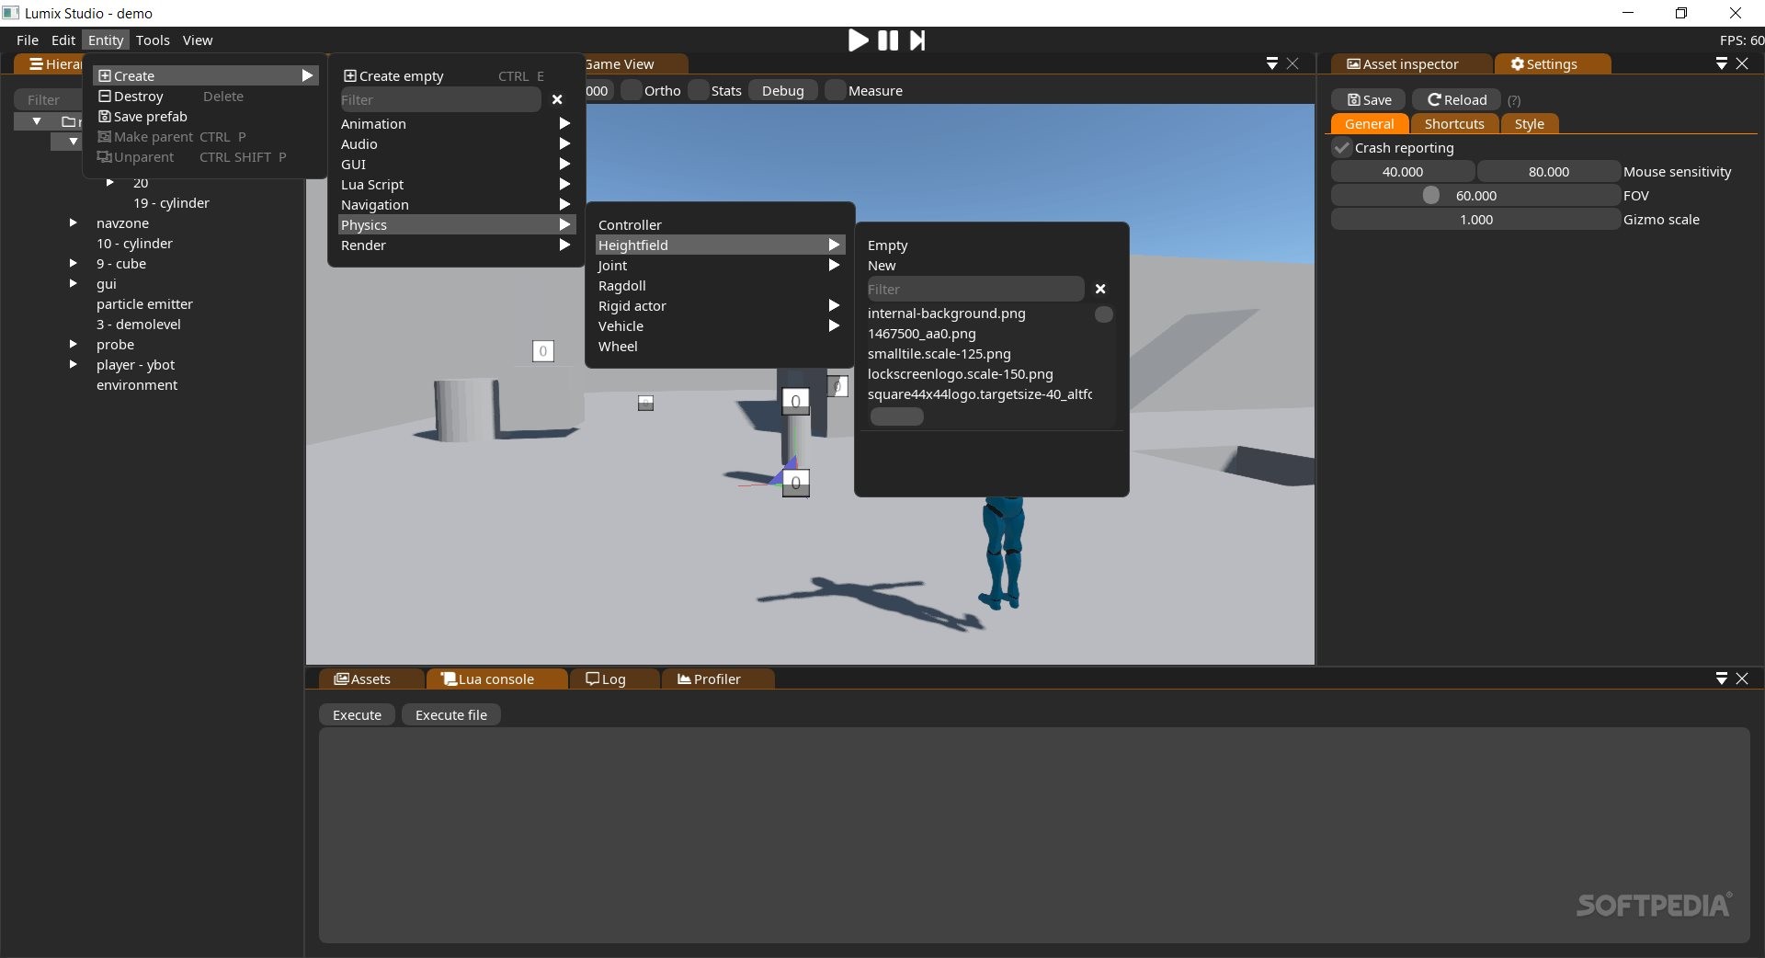Step to the next frame
Viewport: 1765px width, 958px height.
click(917, 40)
